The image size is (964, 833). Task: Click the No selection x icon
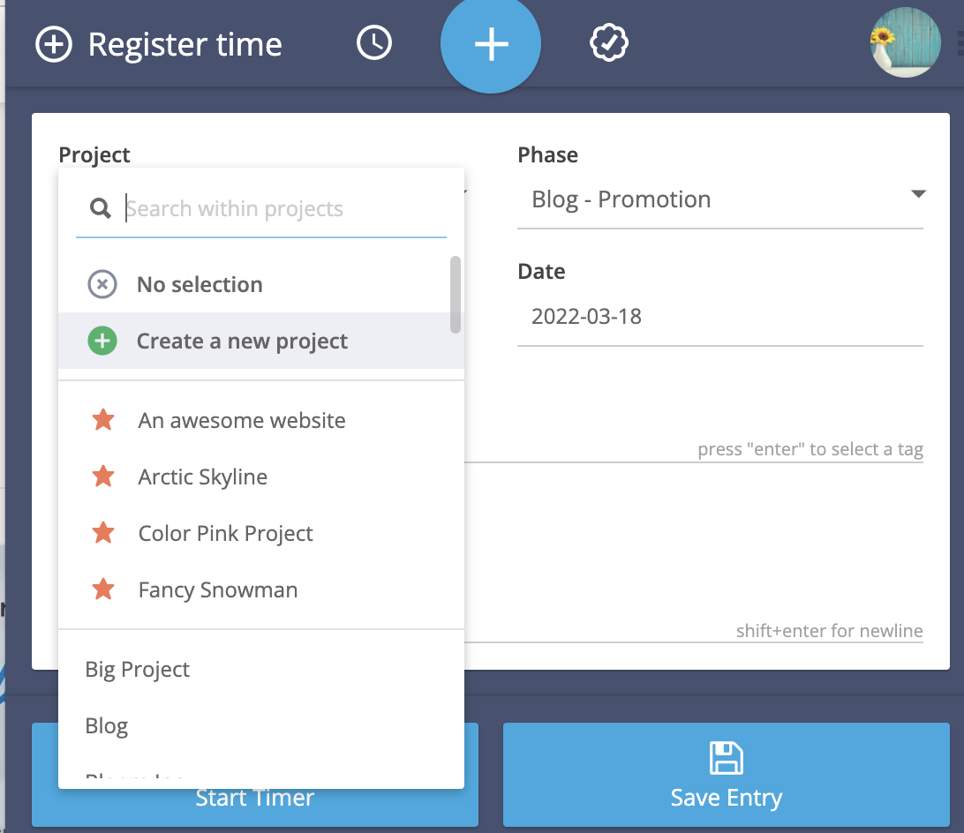click(x=102, y=285)
